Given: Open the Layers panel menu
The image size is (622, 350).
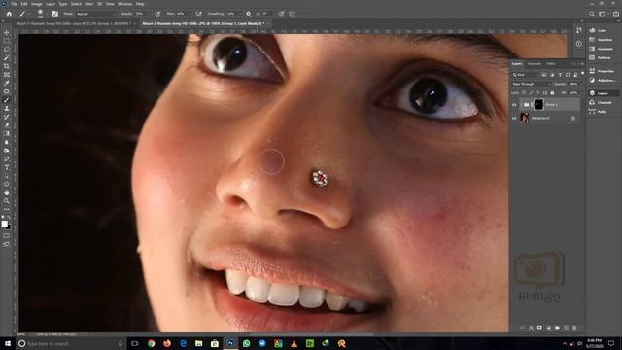Looking at the screenshot, I should 582,64.
